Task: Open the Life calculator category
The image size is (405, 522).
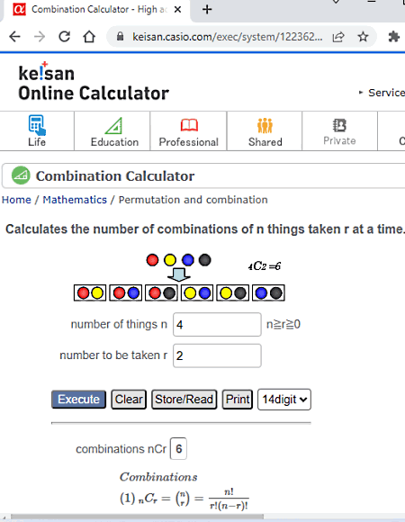Action: (x=37, y=131)
